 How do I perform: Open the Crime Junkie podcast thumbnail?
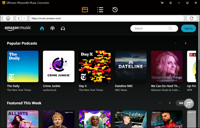59,66
